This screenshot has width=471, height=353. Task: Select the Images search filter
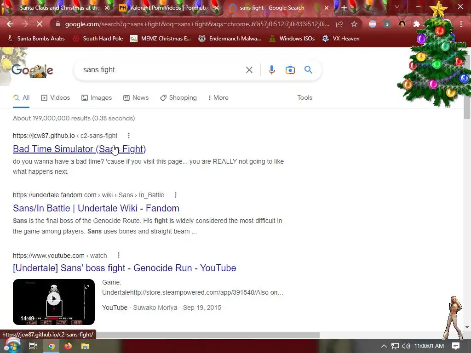(97, 98)
